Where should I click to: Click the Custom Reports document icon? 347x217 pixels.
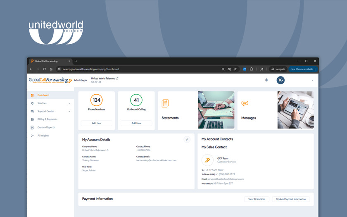(x=32, y=127)
